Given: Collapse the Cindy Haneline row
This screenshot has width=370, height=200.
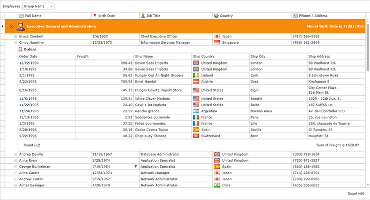Looking at the screenshot, I should click(16, 43).
